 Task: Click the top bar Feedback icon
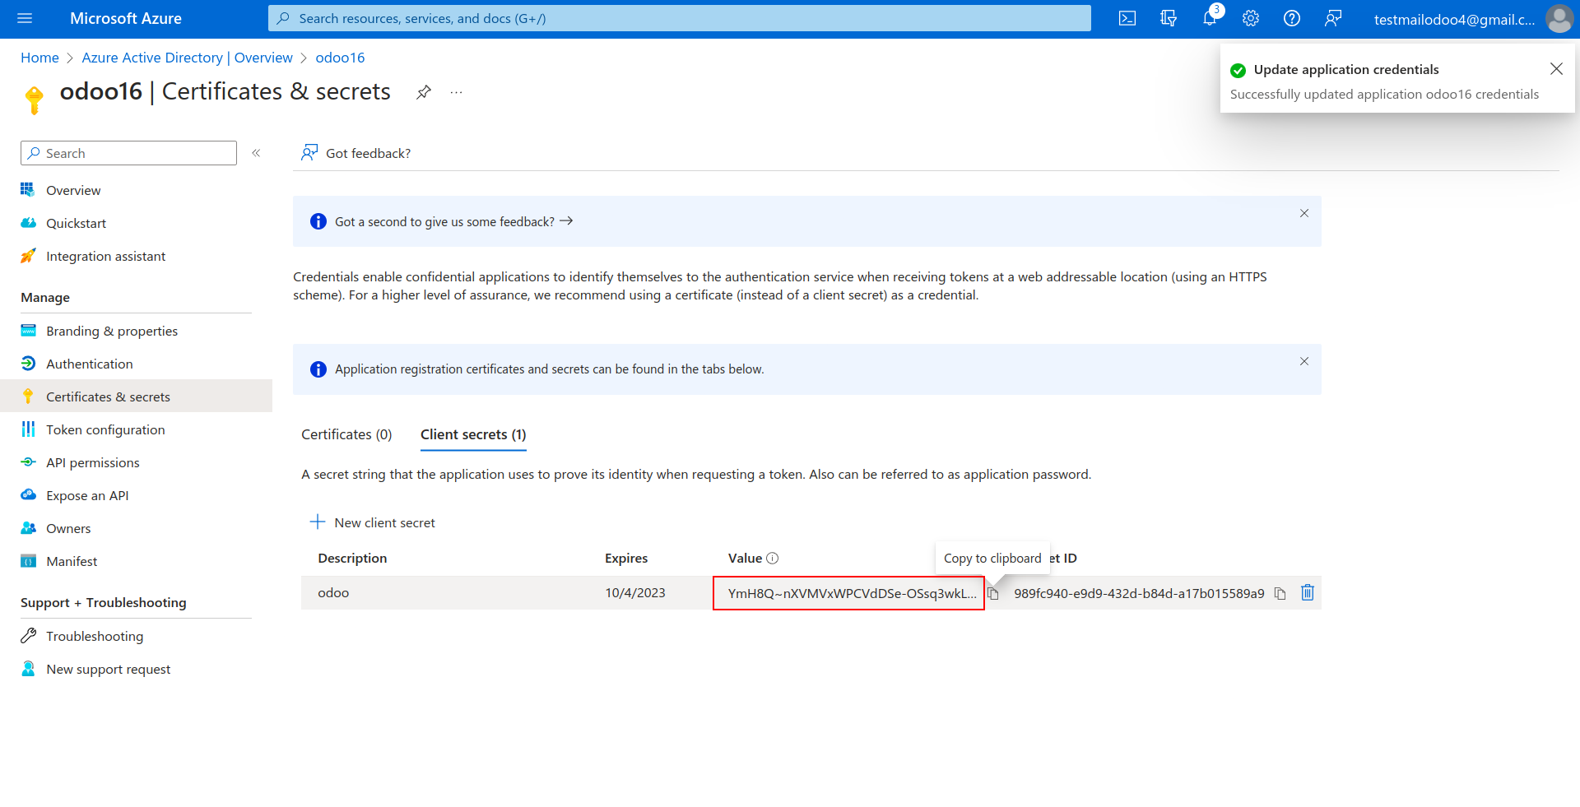click(1333, 18)
